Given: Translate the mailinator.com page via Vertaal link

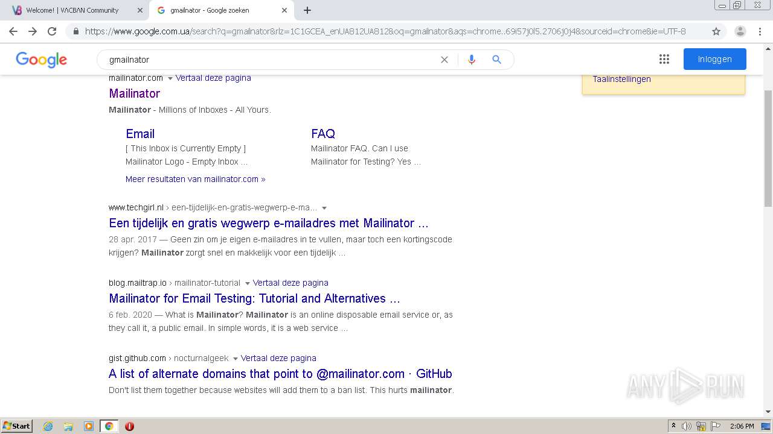Looking at the screenshot, I should (213, 78).
